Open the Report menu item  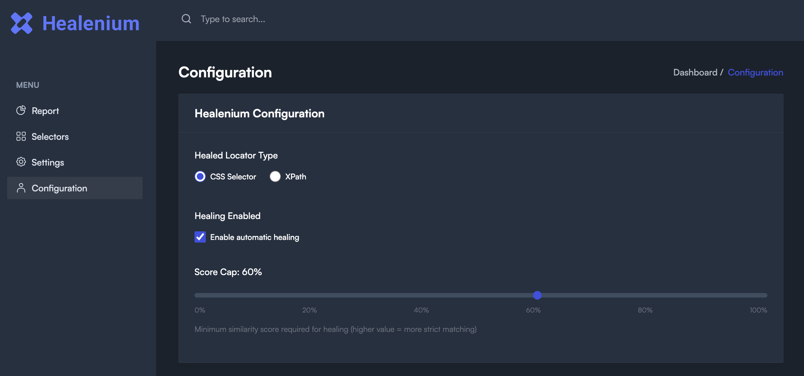coord(75,111)
